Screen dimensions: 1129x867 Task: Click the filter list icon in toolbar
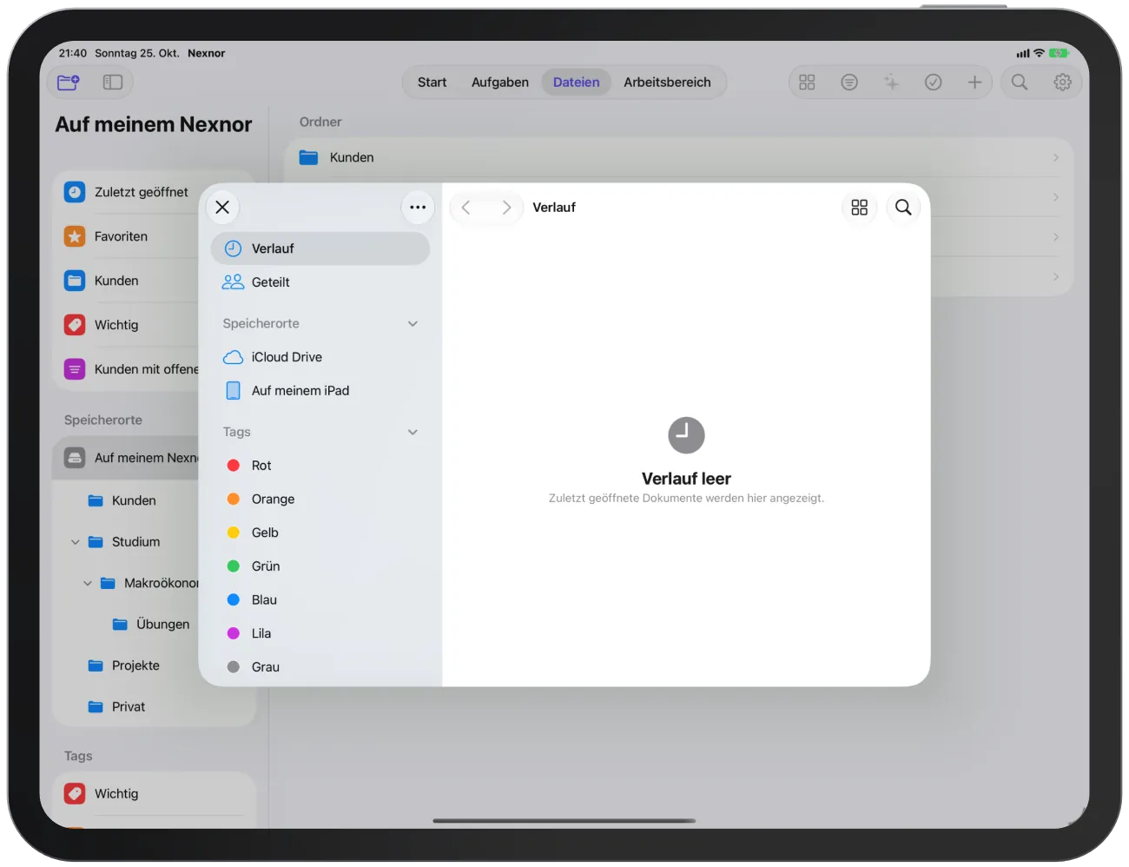click(849, 83)
